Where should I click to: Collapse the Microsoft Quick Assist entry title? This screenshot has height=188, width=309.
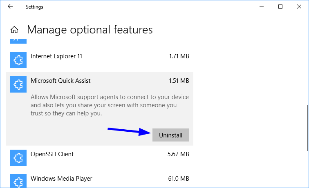click(x=60, y=81)
